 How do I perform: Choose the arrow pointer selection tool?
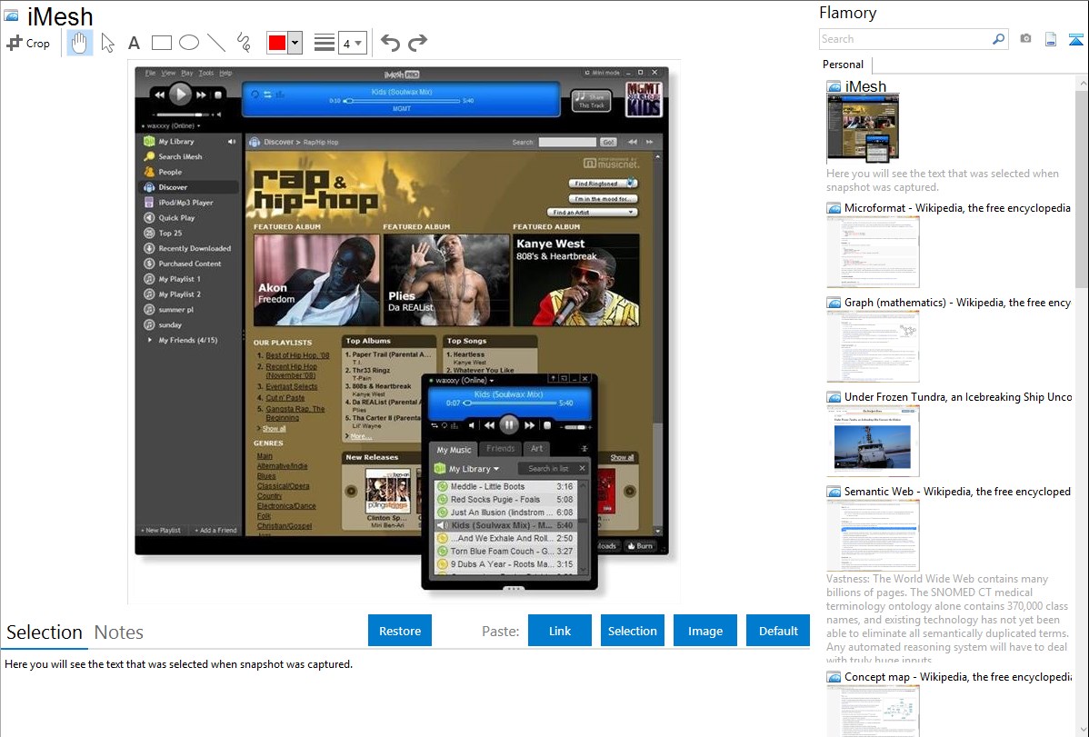point(107,43)
